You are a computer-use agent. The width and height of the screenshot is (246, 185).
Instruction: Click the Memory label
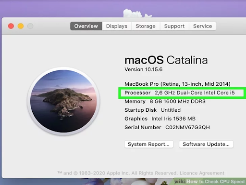135,102
